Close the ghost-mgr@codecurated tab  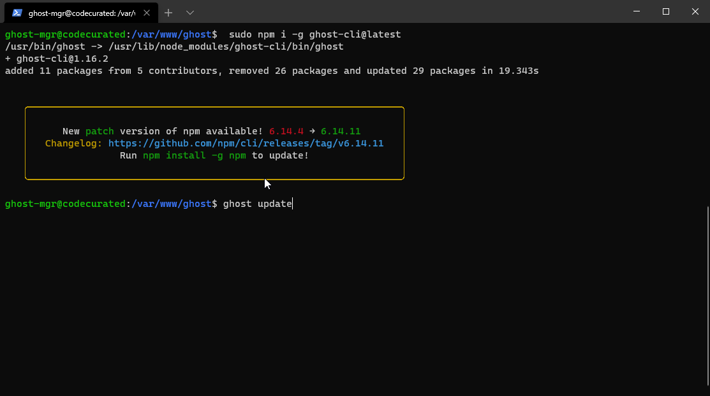(147, 13)
